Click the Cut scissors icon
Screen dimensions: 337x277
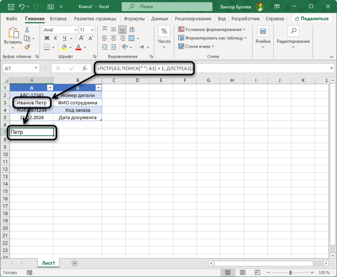(27, 30)
